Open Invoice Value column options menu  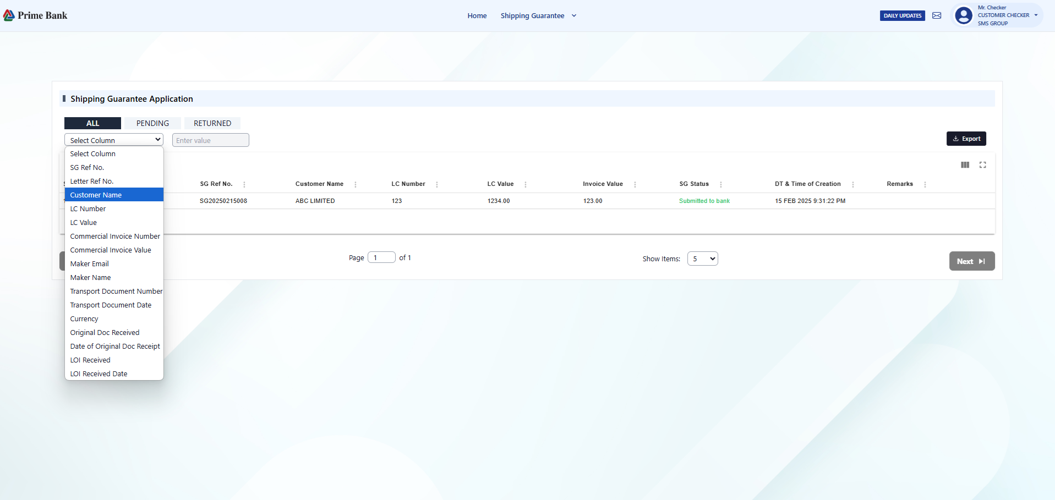[x=635, y=184]
